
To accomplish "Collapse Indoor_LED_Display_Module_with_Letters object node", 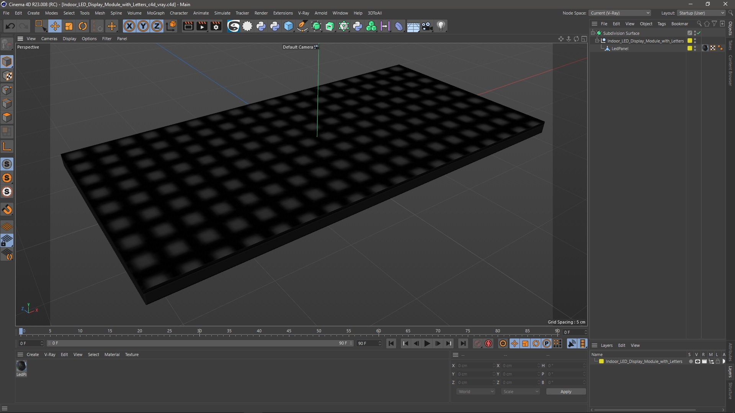I will pyautogui.click(x=597, y=41).
